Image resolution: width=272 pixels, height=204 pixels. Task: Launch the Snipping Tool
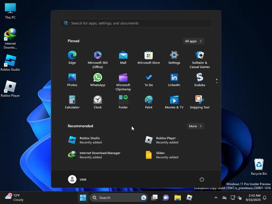click(x=200, y=102)
